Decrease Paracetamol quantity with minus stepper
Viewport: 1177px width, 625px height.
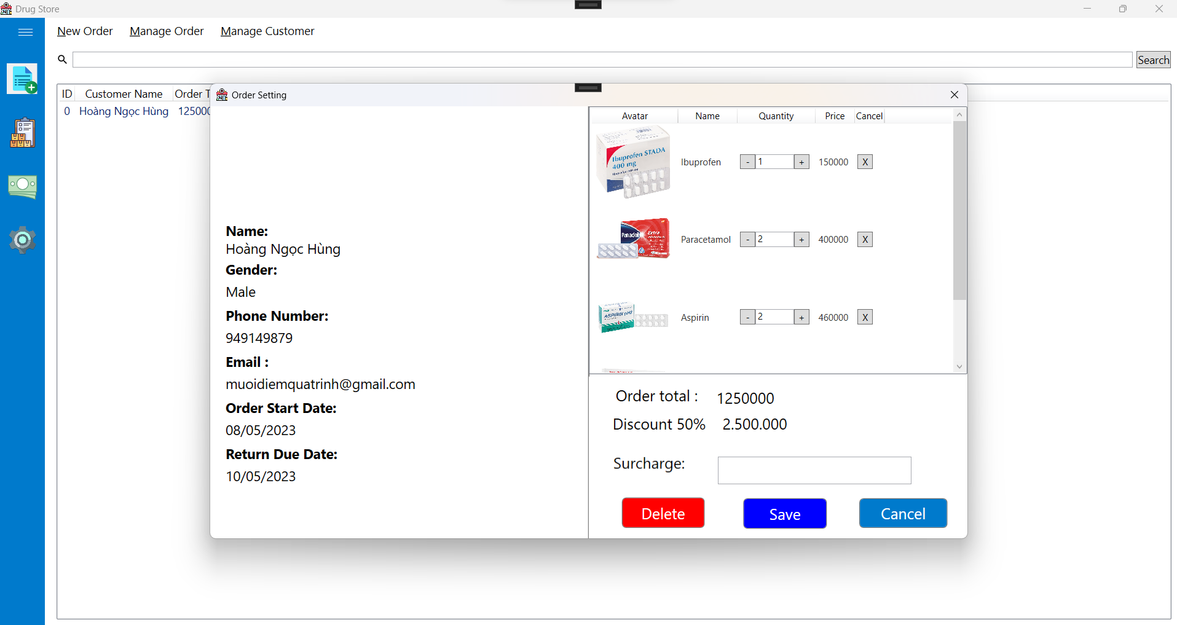pyautogui.click(x=747, y=239)
